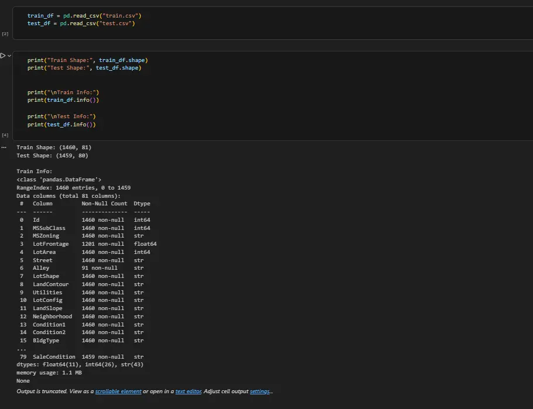Select execution count [2] label
The width and height of the screenshot is (533, 409).
click(5, 34)
